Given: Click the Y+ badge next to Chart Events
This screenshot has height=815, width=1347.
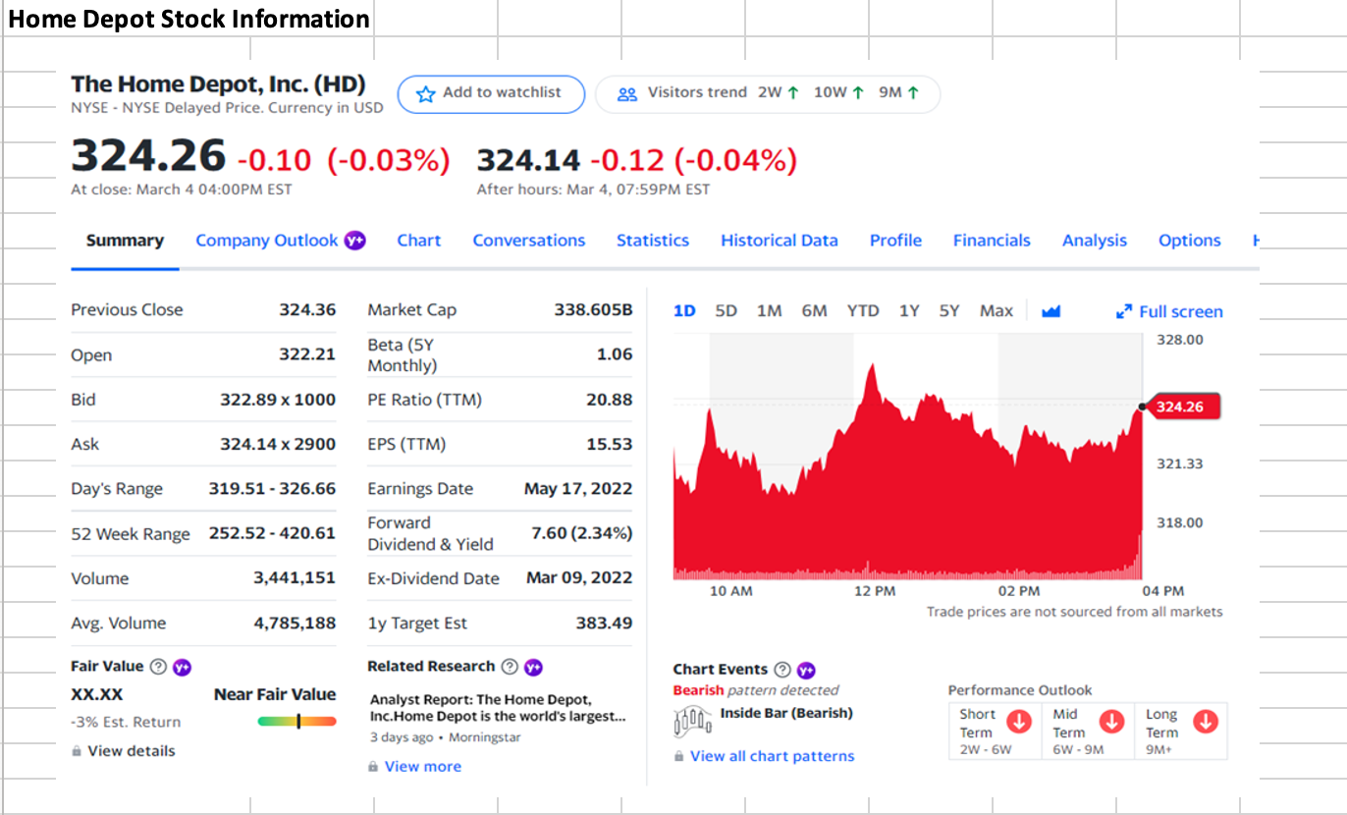Looking at the screenshot, I should [806, 670].
